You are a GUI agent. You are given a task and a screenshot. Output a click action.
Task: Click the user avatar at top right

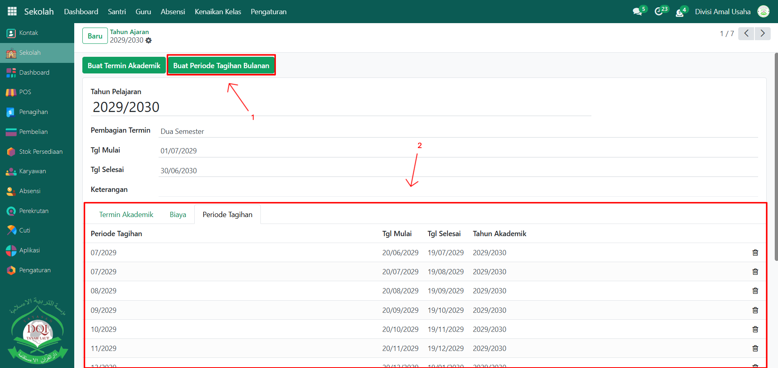tap(763, 12)
